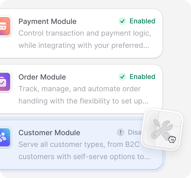
Task: Open the Payment Module title
Action: coord(47,21)
